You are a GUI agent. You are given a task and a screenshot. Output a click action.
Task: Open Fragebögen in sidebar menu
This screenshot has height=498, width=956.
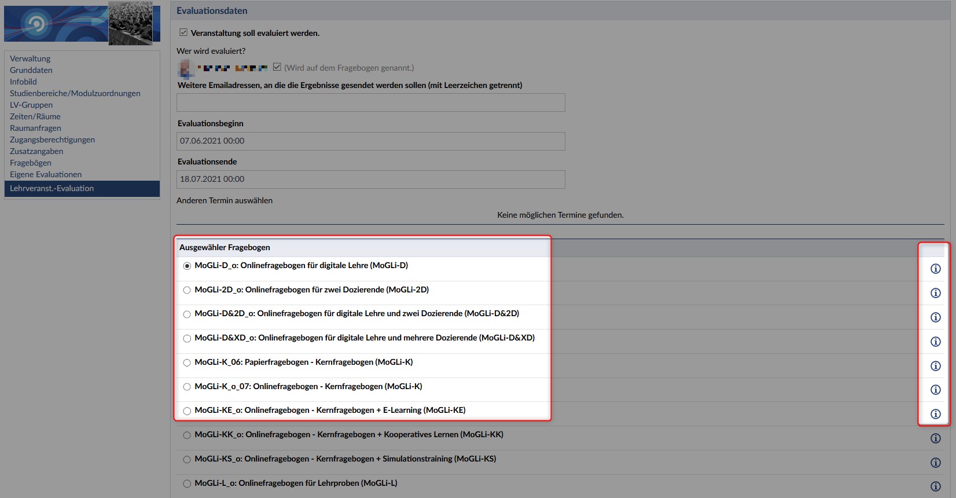[x=31, y=163]
